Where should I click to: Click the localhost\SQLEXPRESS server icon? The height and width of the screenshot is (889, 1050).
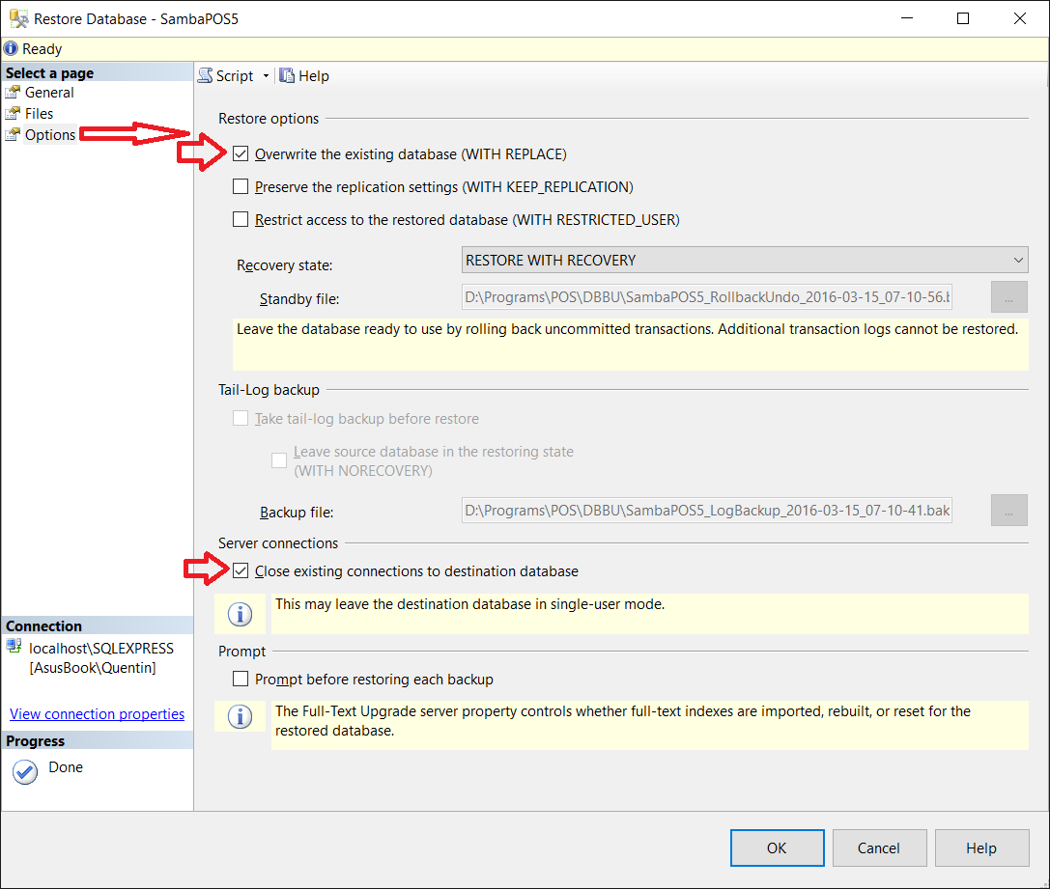tap(14, 647)
